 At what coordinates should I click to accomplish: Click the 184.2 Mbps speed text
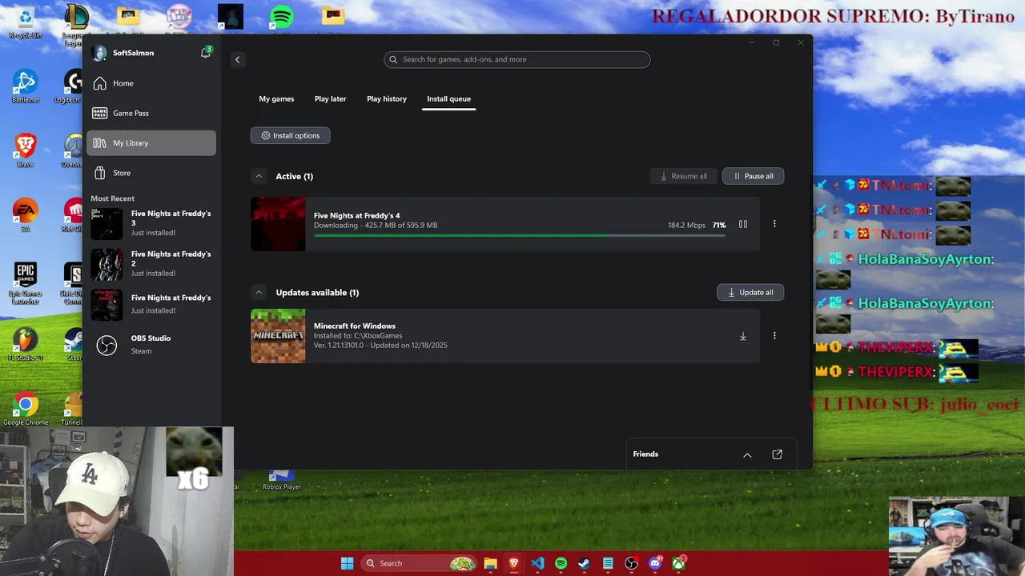pyautogui.click(x=687, y=226)
